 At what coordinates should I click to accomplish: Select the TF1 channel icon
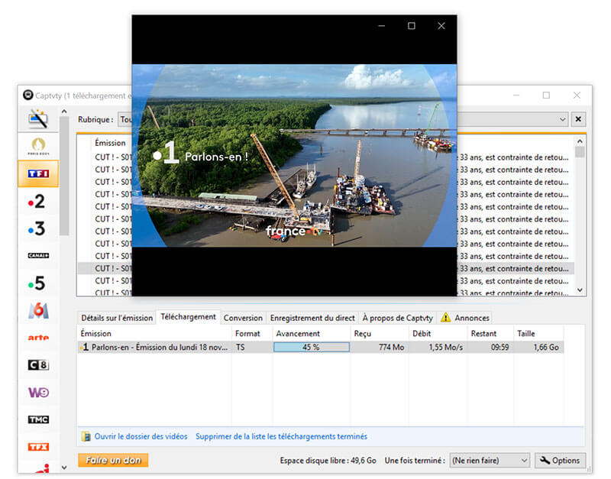click(x=38, y=173)
